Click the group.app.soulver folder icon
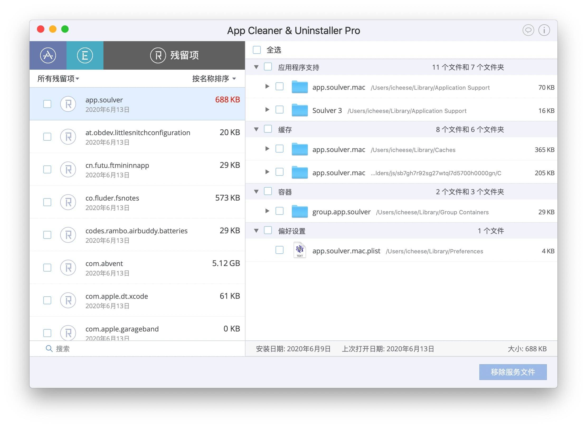Image resolution: width=587 pixels, height=427 pixels. tap(300, 212)
